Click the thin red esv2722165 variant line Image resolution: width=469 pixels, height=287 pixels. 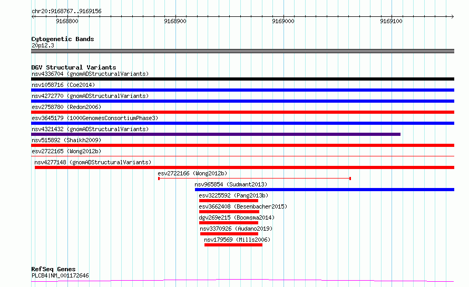242,156
